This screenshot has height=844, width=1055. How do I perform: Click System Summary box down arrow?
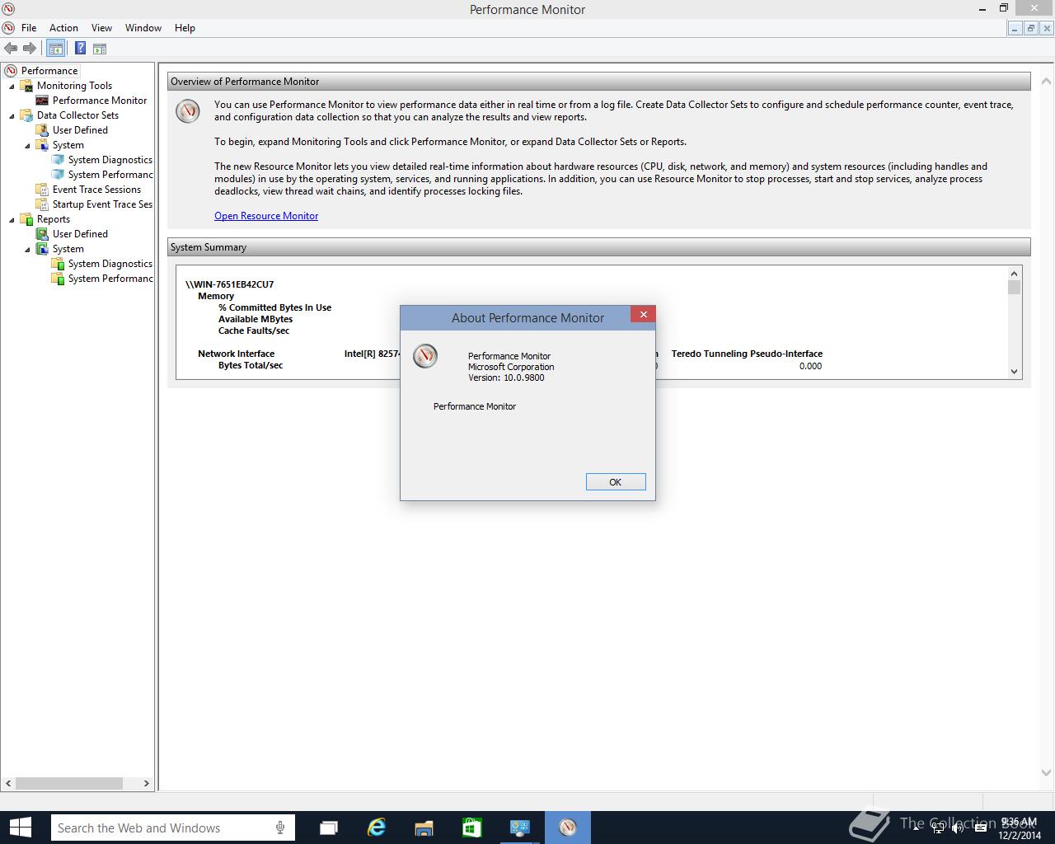coord(1015,372)
